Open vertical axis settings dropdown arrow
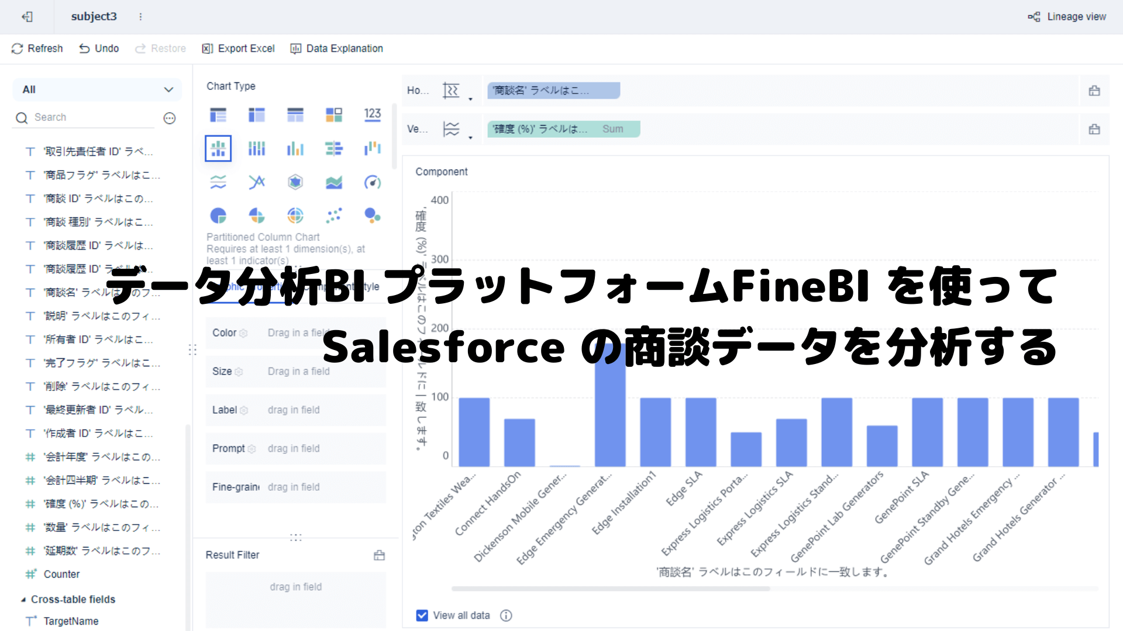The image size is (1123, 631). pos(470,138)
